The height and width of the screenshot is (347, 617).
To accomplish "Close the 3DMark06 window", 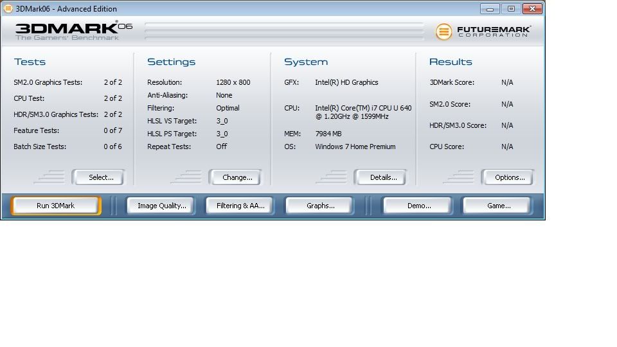I will (532, 8).
